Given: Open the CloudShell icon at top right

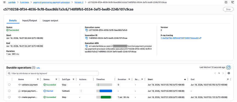Looking at the screenshot, I should tap(233, 2).
